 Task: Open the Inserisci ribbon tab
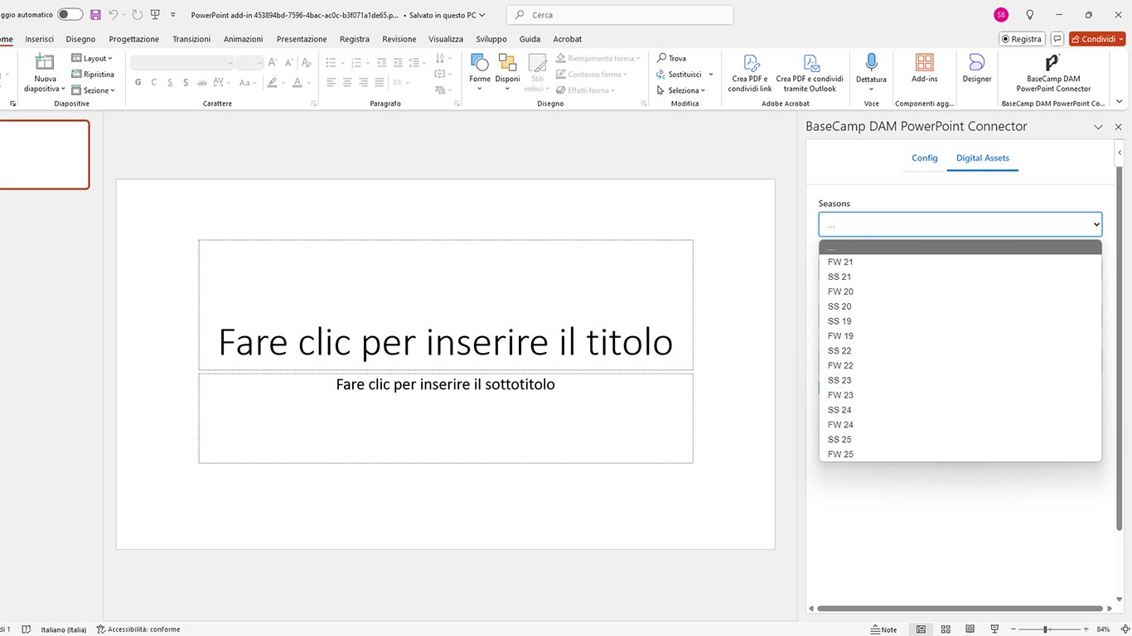[39, 39]
